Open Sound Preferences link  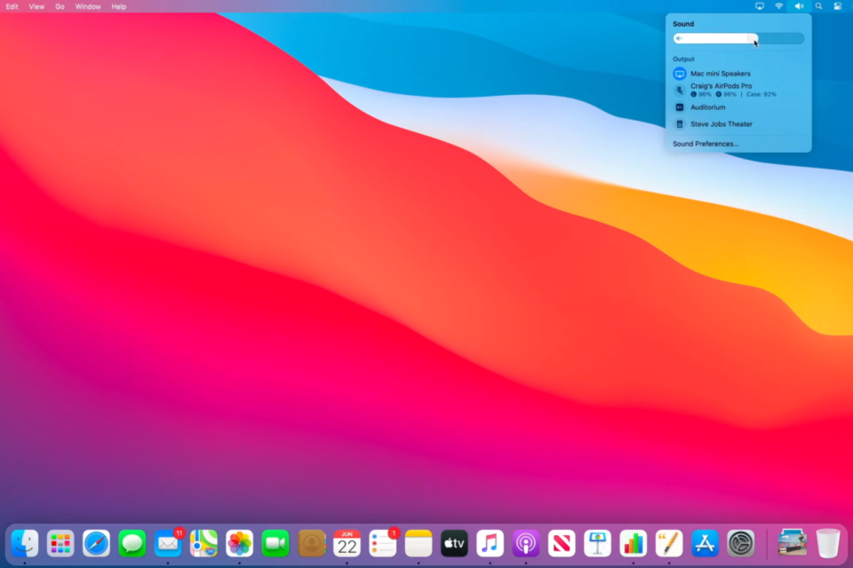706,144
